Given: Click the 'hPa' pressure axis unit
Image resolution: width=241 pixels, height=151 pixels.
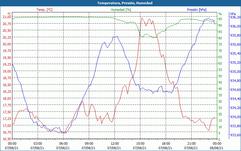Looking at the screenshot, I should [x=233, y=14].
